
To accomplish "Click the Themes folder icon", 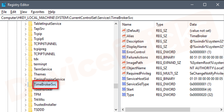I will (30, 74).
